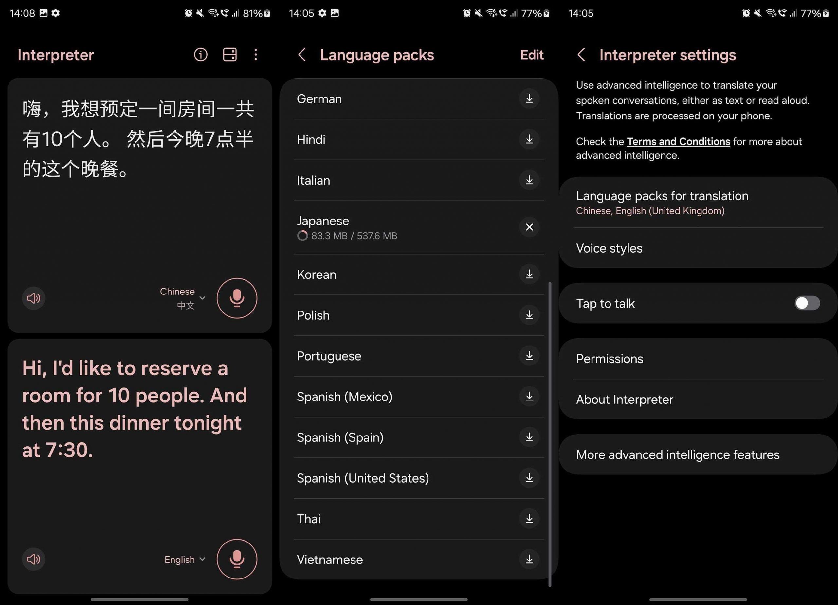Tap the microphone icon for Chinese

236,297
